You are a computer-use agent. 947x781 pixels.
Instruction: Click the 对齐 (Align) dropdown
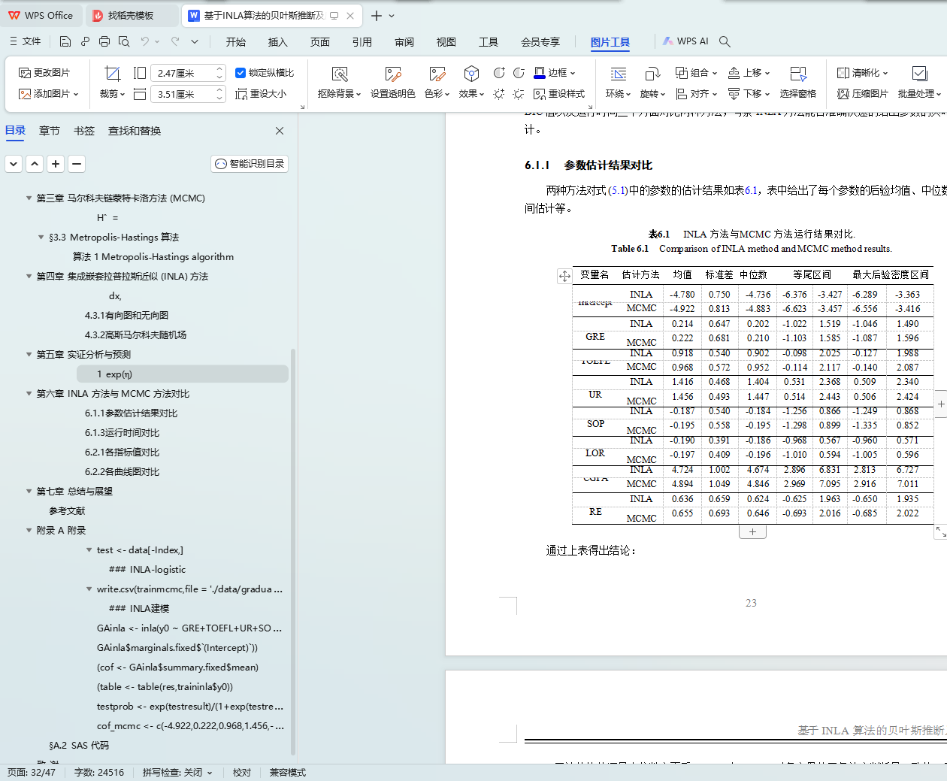click(696, 94)
